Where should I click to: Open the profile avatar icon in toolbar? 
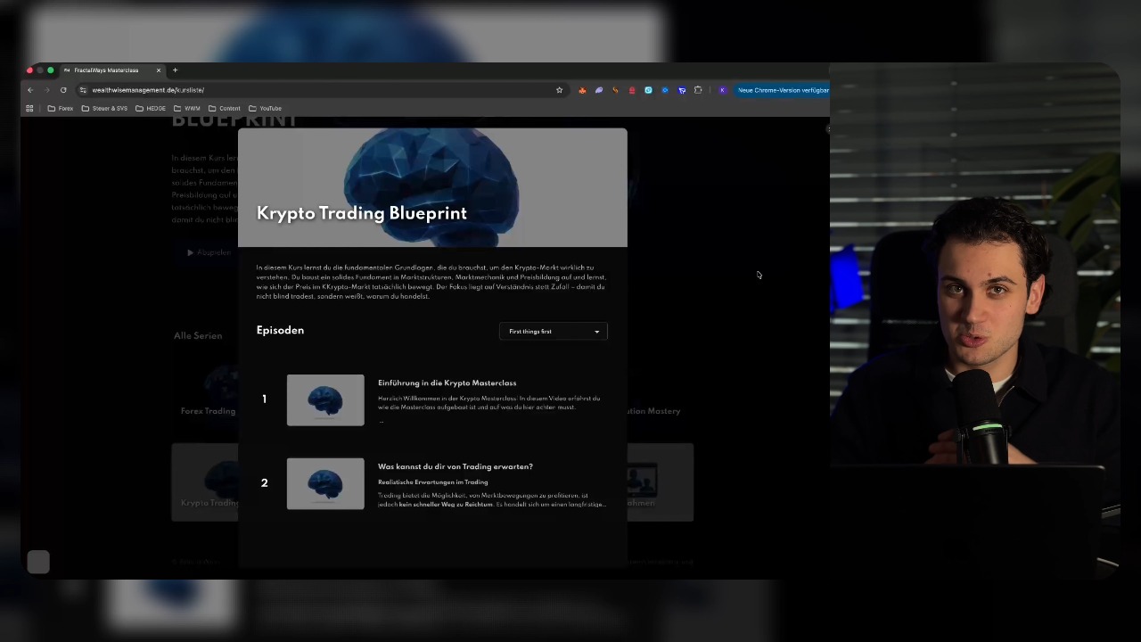click(722, 90)
